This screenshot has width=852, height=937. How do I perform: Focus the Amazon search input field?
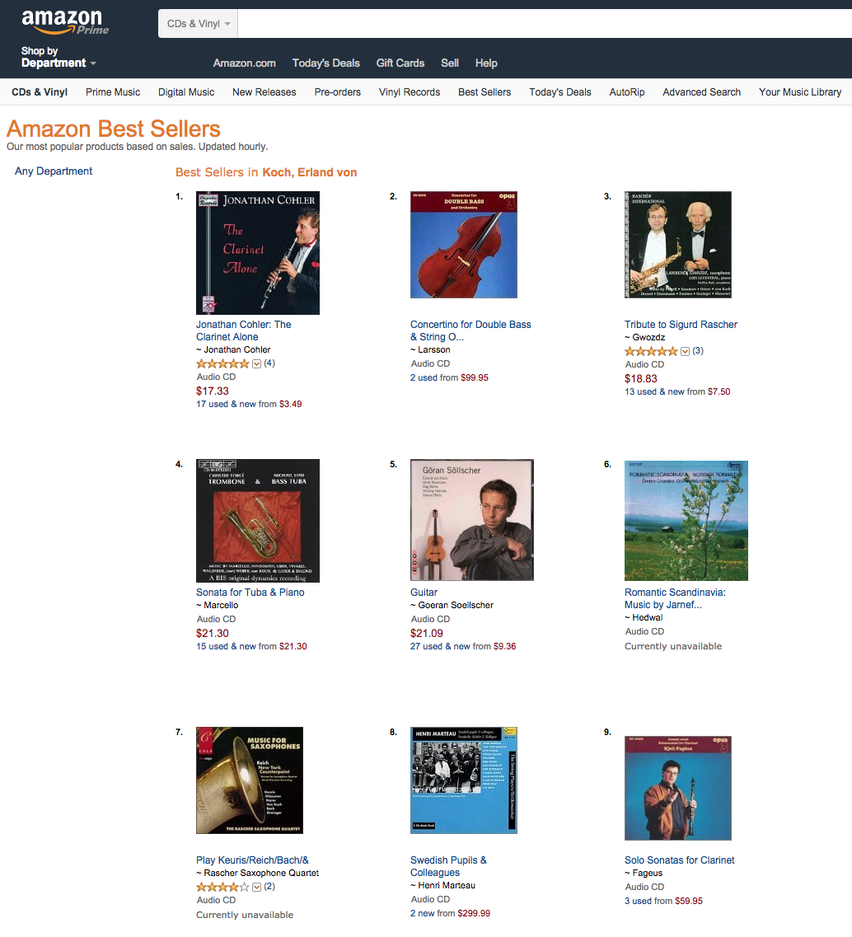(545, 24)
